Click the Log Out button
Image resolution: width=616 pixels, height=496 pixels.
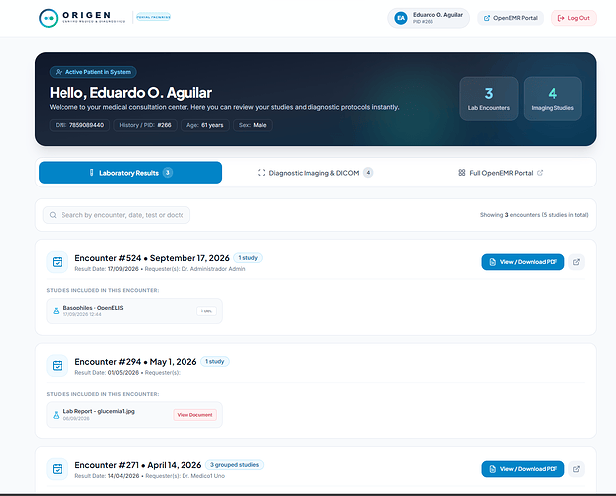(573, 18)
